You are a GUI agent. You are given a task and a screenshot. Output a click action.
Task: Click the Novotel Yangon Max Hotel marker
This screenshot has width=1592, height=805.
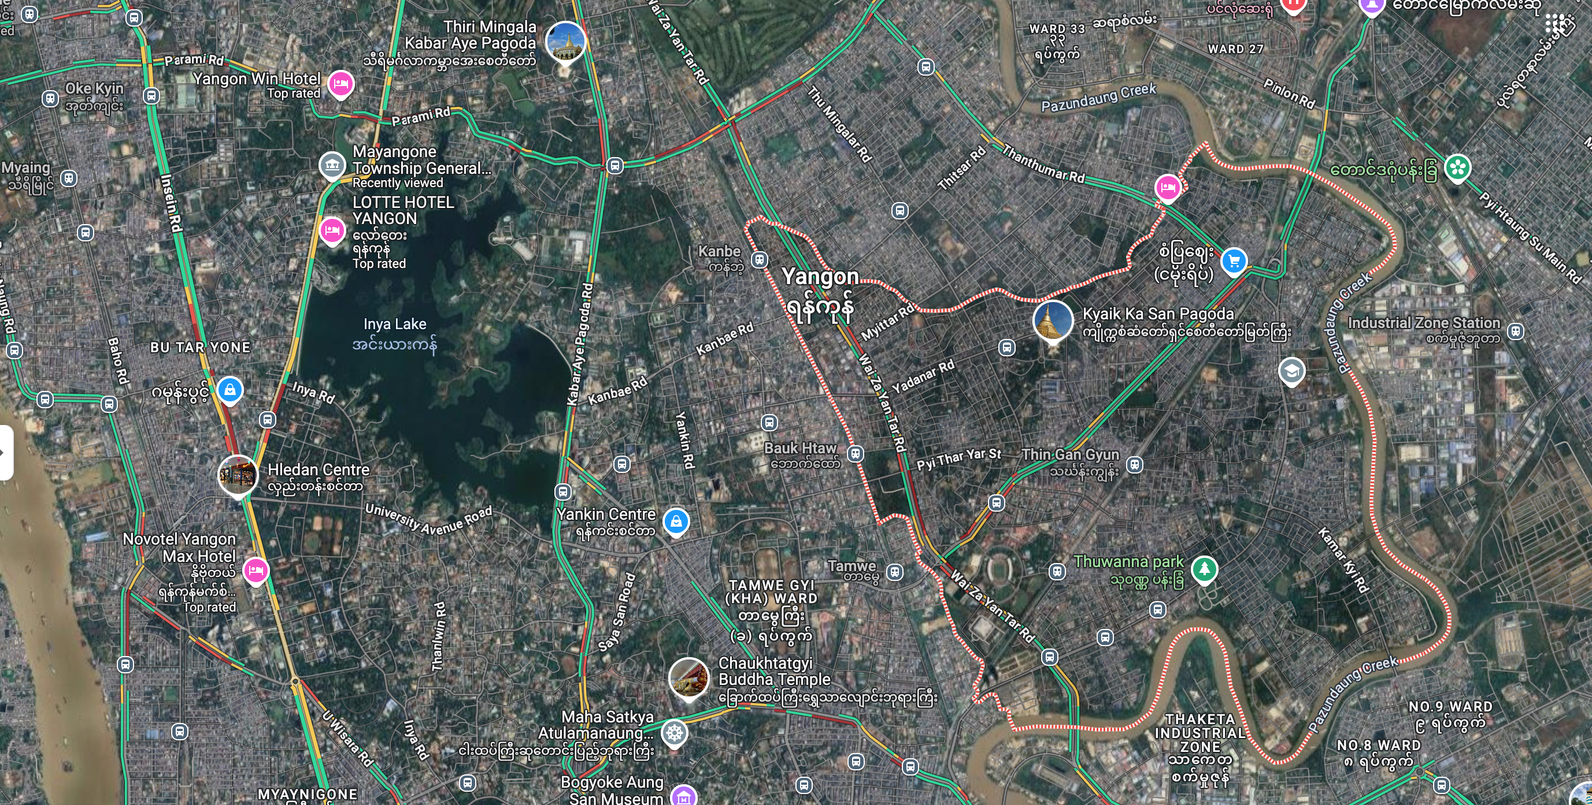click(x=256, y=571)
